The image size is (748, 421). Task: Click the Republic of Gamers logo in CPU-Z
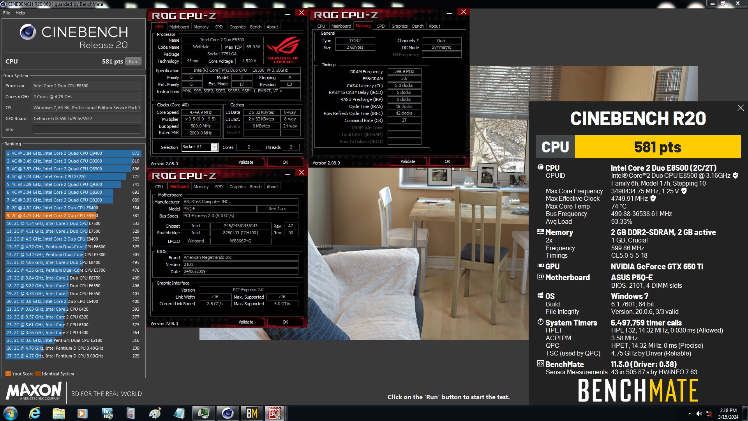[284, 50]
